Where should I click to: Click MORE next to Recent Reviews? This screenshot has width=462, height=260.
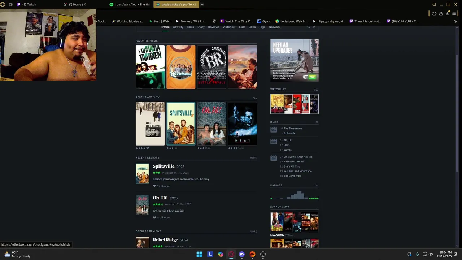(253, 158)
